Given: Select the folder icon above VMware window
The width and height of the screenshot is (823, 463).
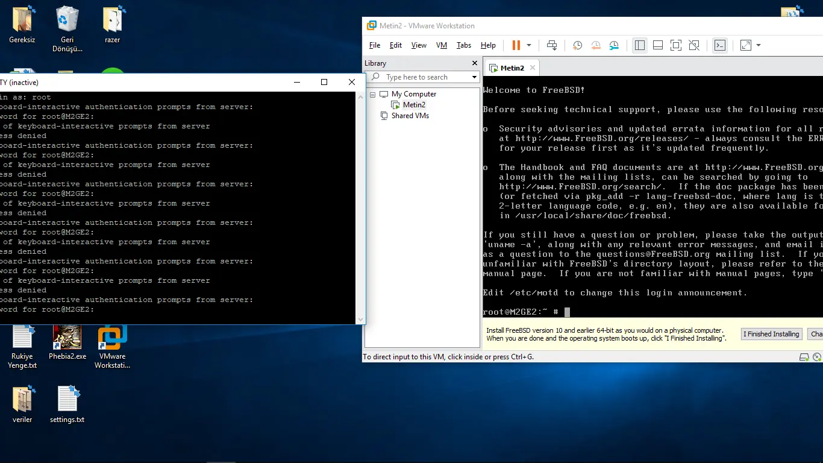Looking at the screenshot, I should [x=793, y=11].
